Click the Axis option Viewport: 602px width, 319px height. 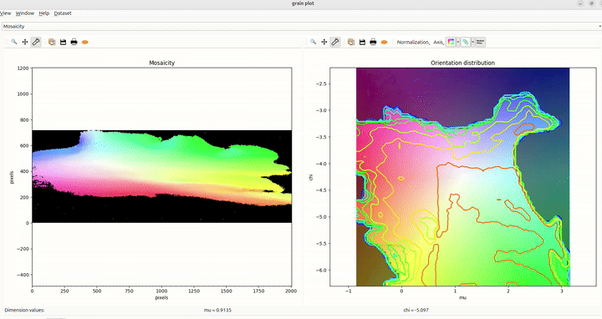tap(438, 43)
